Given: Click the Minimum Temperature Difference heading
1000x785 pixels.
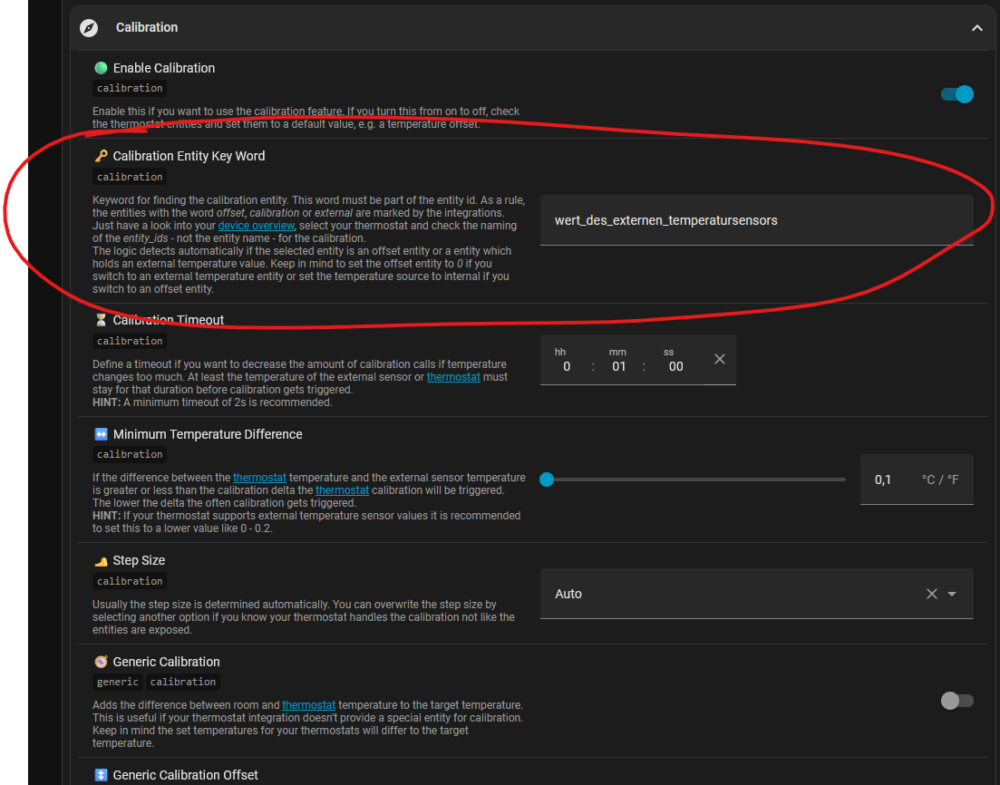Looking at the screenshot, I should [x=208, y=434].
